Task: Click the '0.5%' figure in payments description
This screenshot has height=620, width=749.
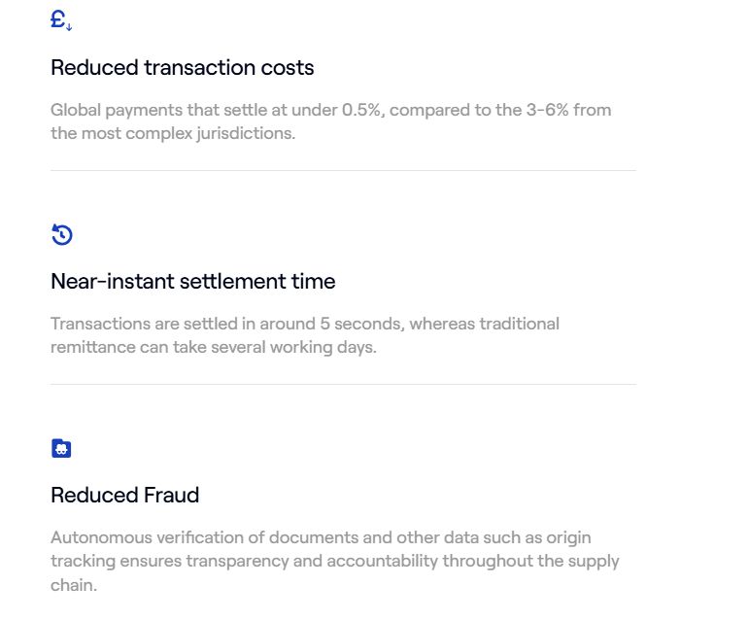Action: [x=363, y=110]
